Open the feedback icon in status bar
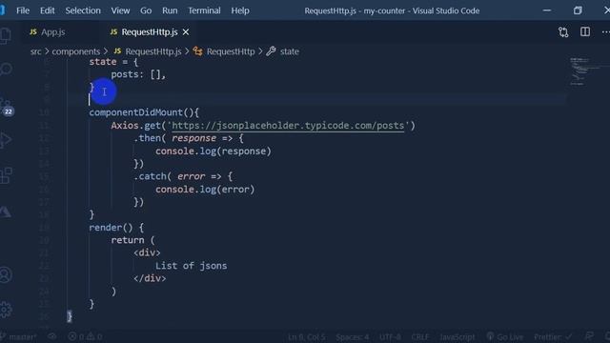 589,336
